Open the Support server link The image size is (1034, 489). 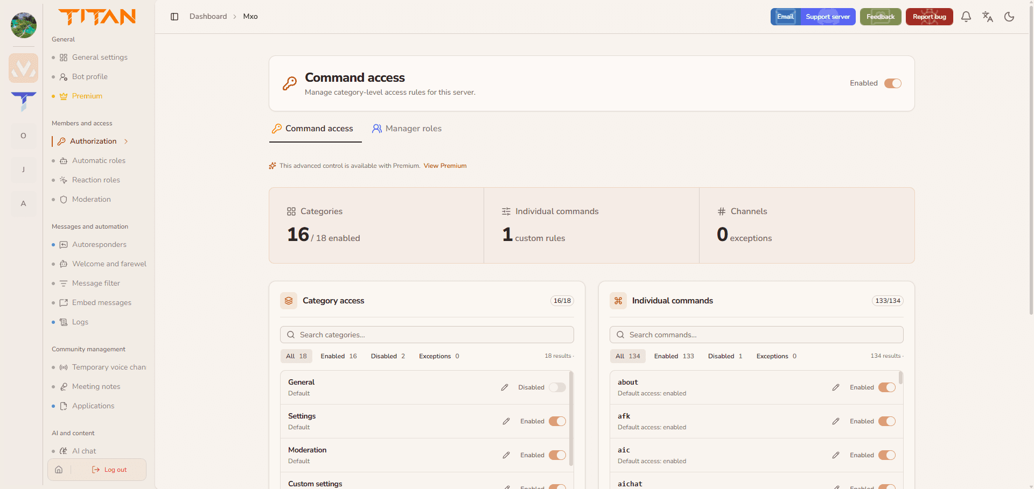coord(828,17)
